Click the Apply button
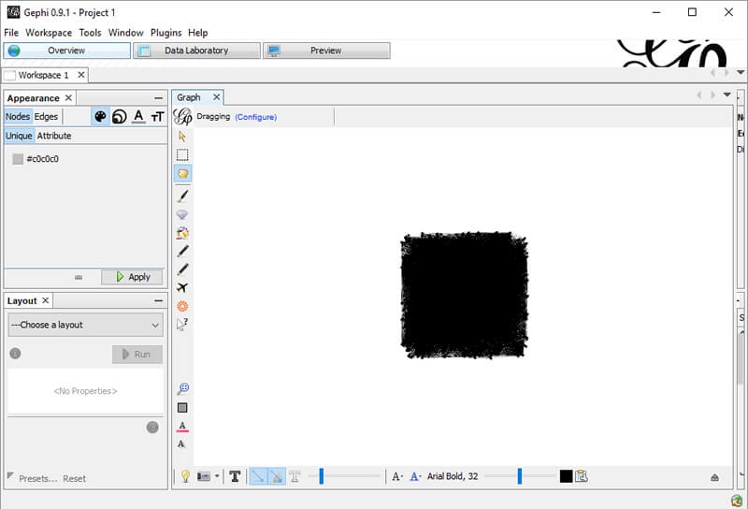This screenshot has height=509, width=748. tap(132, 277)
